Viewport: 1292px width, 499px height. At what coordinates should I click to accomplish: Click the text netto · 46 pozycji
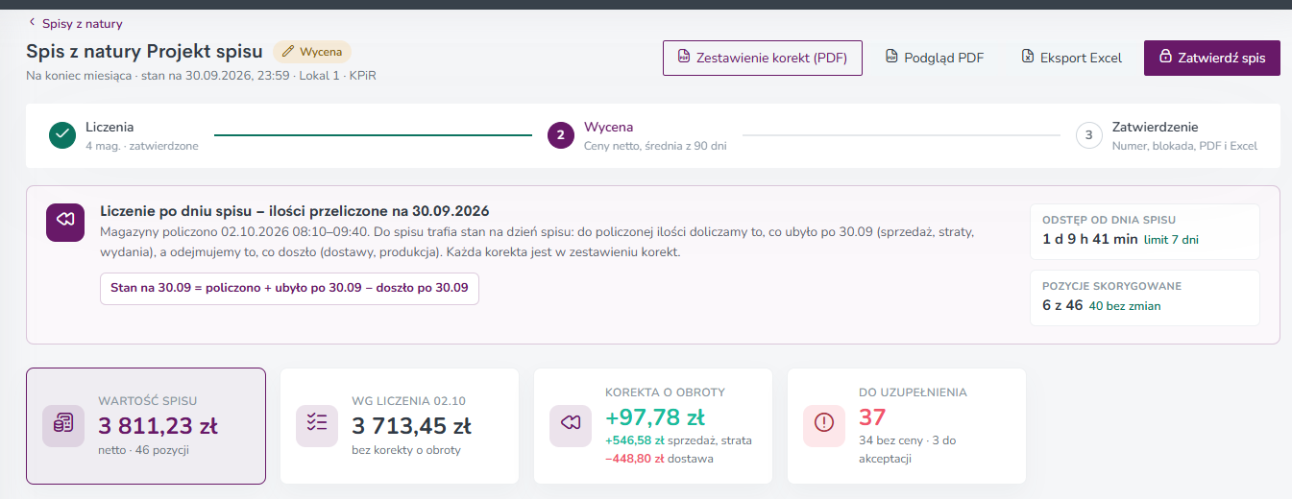(143, 450)
